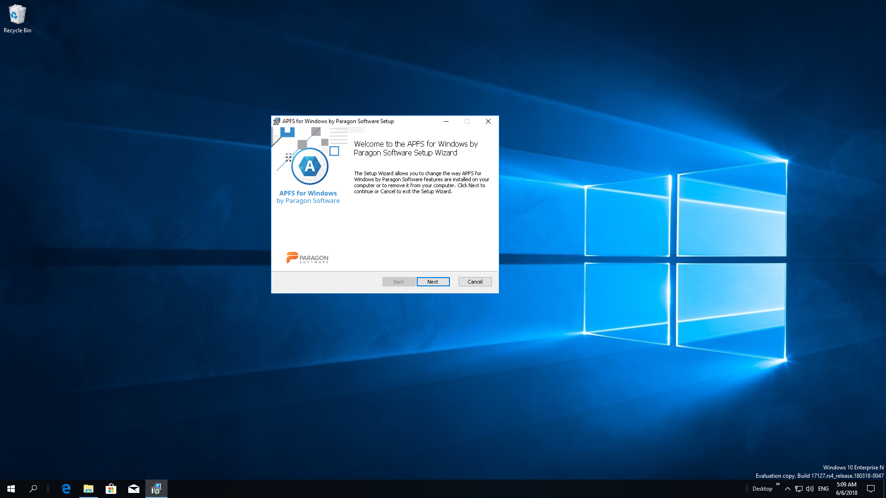This screenshot has height=498, width=886.
Task: Open the clock and date flyout
Action: (846, 489)
